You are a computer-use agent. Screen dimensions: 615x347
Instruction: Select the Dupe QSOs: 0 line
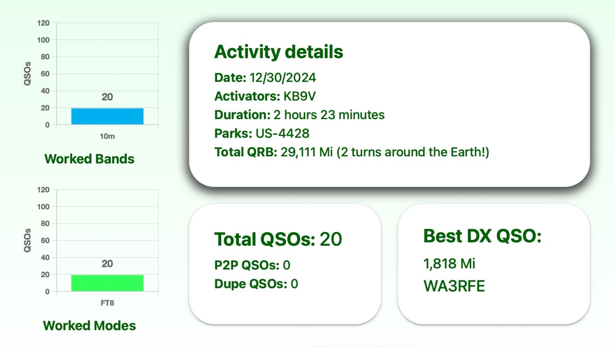click(x=256, y=284)
